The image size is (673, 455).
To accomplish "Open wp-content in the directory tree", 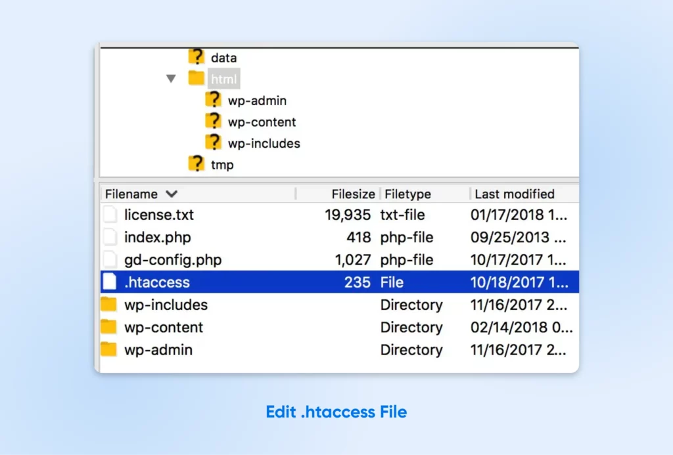I will [x=262, y=121].
